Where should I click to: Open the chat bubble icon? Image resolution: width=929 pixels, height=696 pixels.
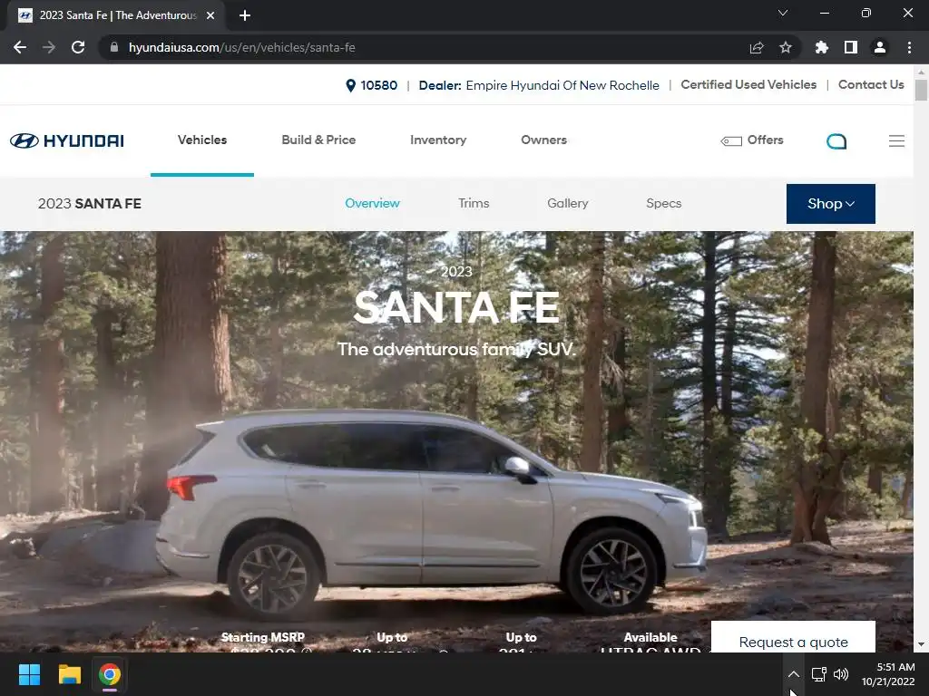[836, 140]
